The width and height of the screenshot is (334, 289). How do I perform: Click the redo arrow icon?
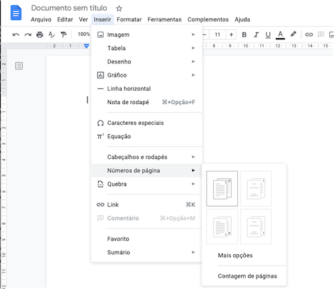[x=28, y=35]
